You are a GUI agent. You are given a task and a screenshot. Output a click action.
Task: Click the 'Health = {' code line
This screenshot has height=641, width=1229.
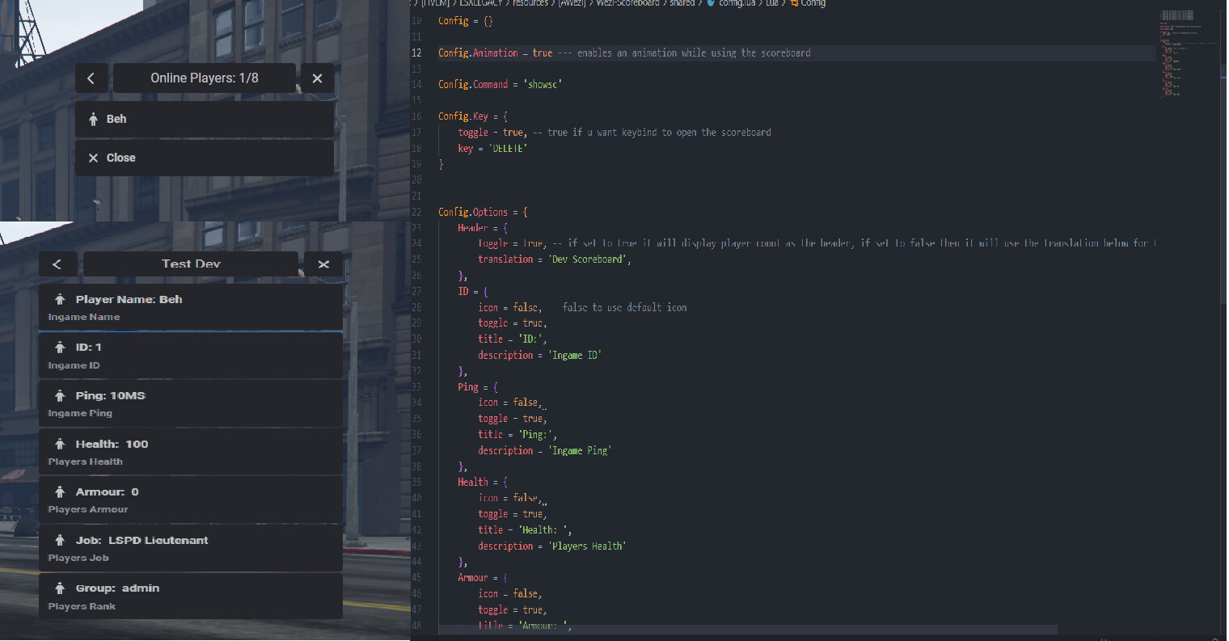(483, 483)
